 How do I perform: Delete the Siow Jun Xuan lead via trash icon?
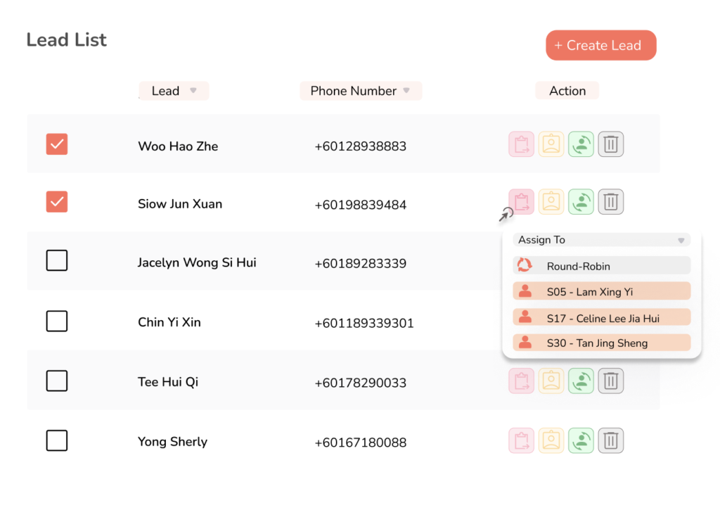click(611, 202)
